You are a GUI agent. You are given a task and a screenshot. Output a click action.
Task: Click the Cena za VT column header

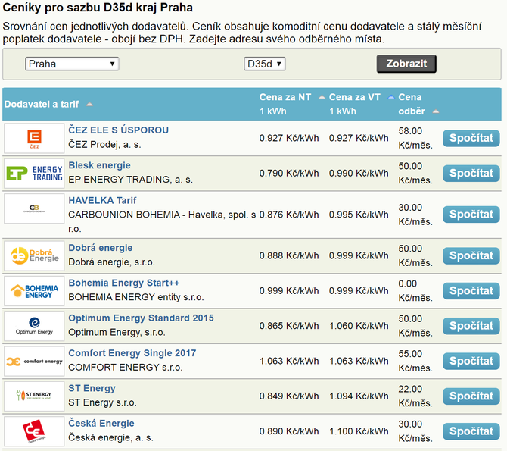pos(354,97)
